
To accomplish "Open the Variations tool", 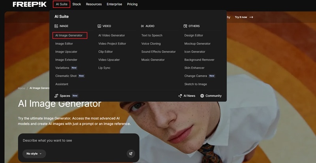I will (62, 68).
